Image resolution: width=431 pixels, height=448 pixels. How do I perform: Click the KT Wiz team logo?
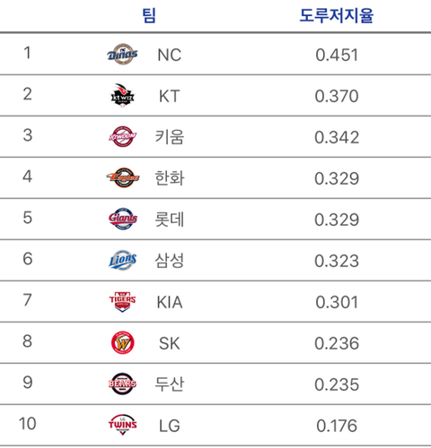pyautogui.click(x=122, y=96)
